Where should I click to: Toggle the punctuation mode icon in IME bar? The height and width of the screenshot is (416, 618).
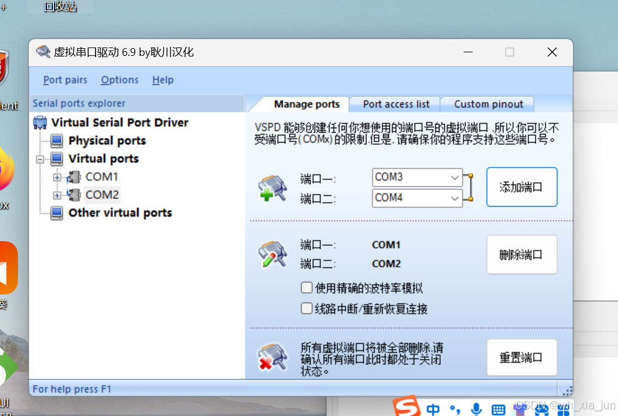point(455,409)
